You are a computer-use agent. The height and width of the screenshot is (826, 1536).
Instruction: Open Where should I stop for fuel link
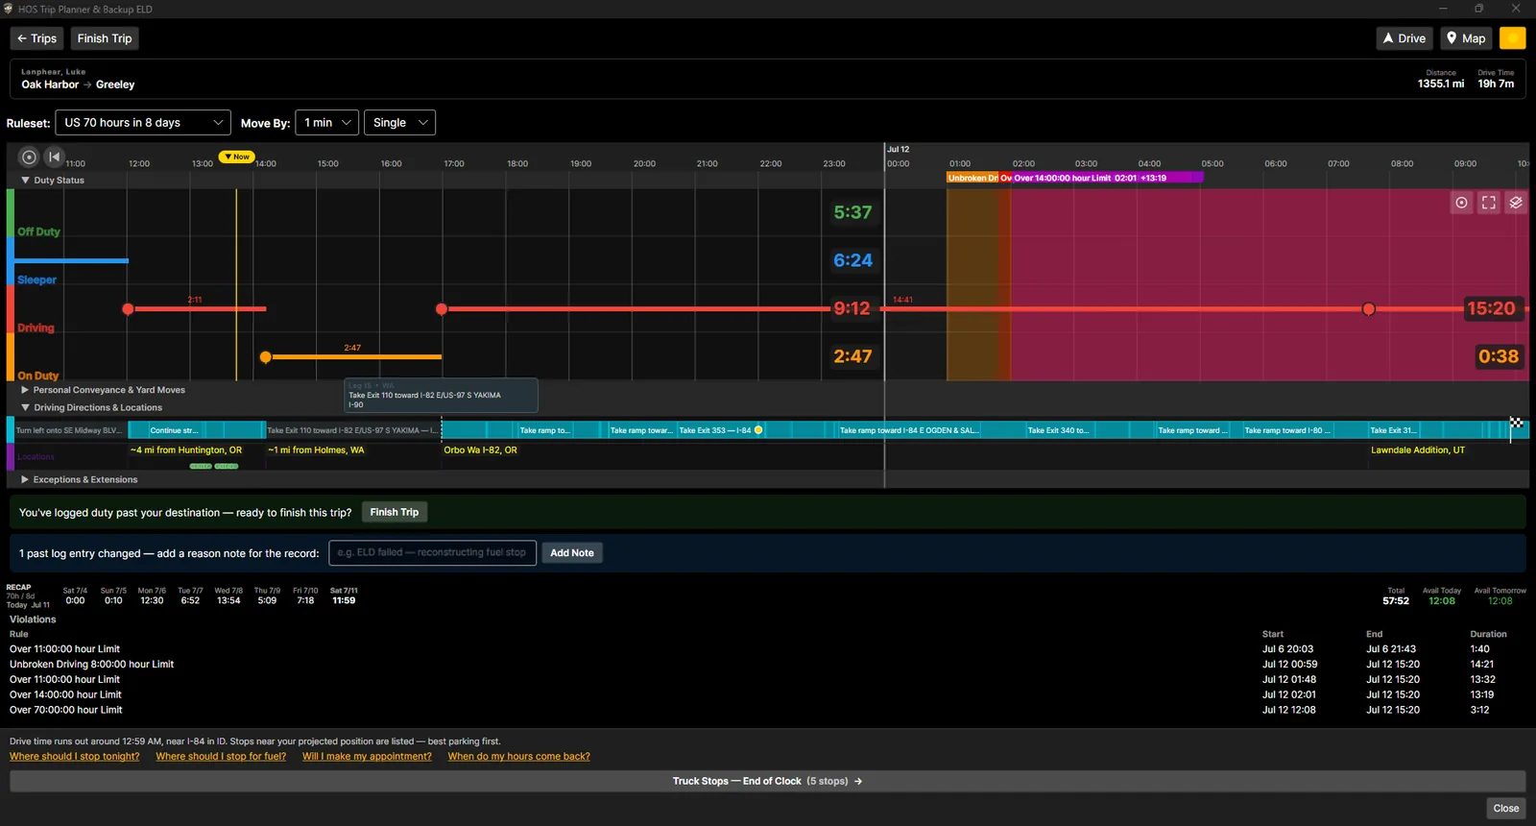coord(221,757)
